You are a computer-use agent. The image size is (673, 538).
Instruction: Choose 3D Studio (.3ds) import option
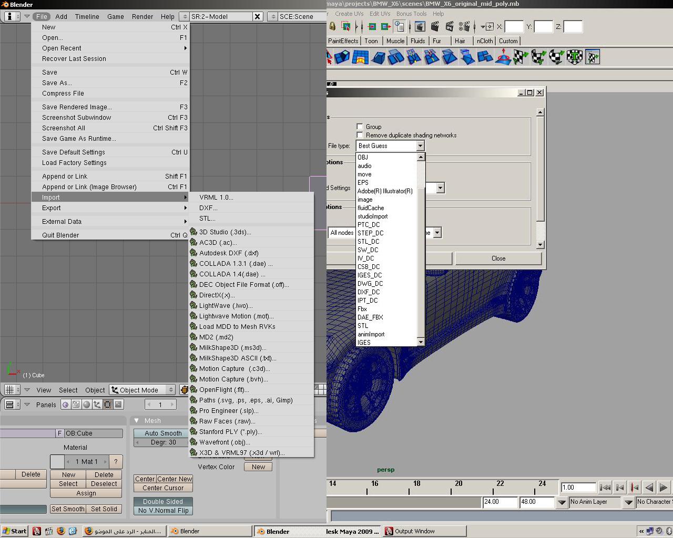251,232
